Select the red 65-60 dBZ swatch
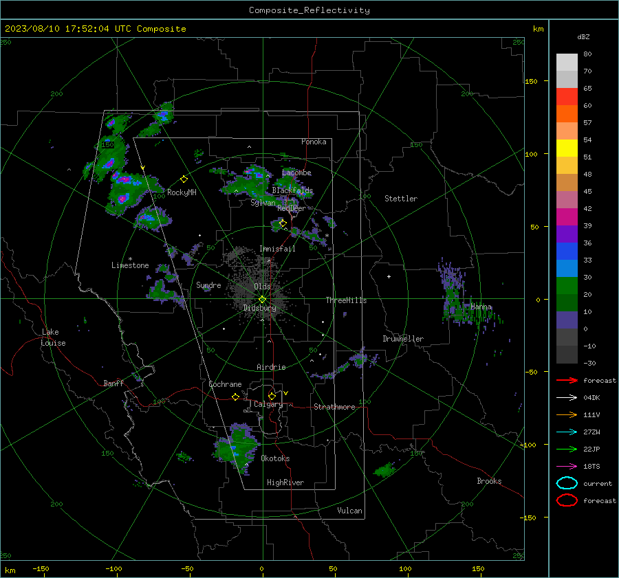Viewport: 619px width, 578px height. click(567, 97)
